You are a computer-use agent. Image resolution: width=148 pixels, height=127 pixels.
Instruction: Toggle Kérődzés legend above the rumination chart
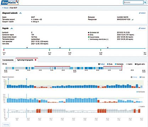[141, 92]
